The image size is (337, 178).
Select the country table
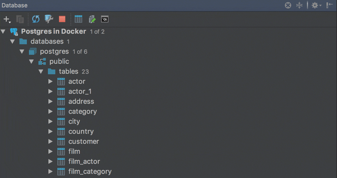tap(81, 132)
